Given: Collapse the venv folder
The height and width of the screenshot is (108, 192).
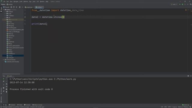Looking at the screenshot, I should pyautogui.click(x=5, y=19).
